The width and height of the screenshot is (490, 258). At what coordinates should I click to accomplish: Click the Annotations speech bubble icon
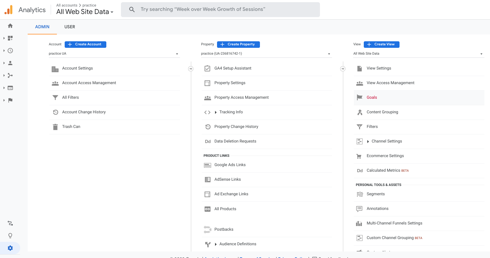pos(359,209)
